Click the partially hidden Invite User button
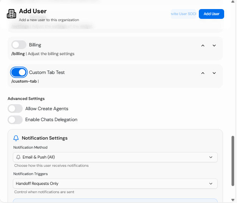The image size is (237, 203). point(183,14)
